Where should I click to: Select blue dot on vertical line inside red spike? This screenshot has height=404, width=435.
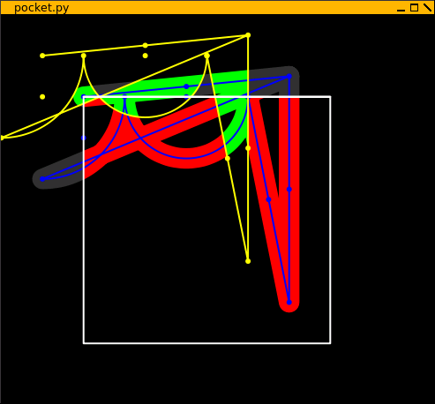click(289, 190)
